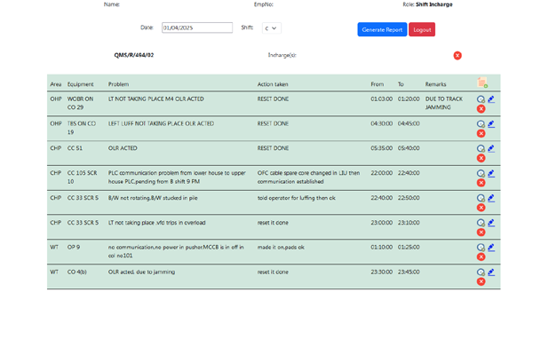This screenshot has width=533, height=355.
Task: Click the add new entry document icon in table header
Action: coord(482,83)
